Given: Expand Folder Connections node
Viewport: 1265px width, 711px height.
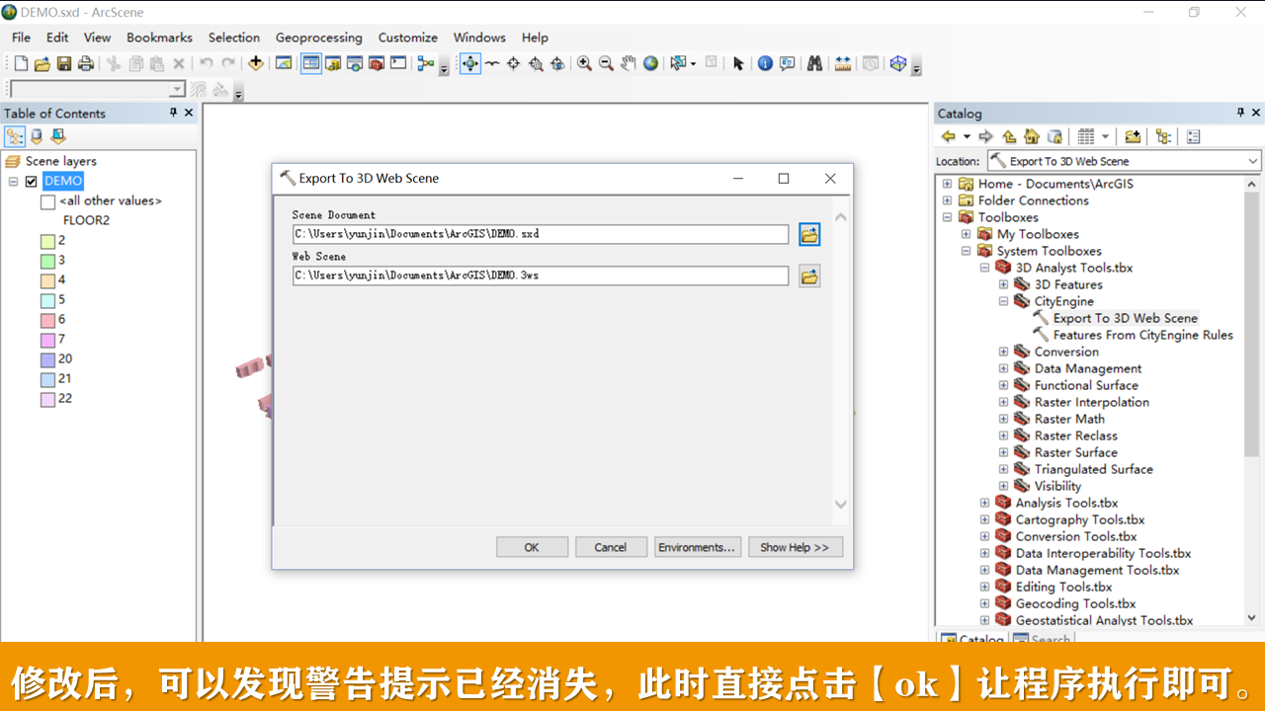Looking at the screenshot, I should [947, 200].
